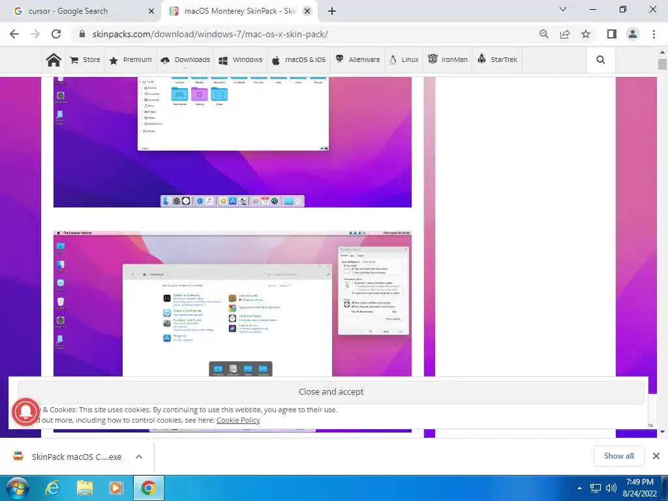Click the network tray icon
This screenshot has height=501, width=668.
pyautogui.click(x=595, y=488)
